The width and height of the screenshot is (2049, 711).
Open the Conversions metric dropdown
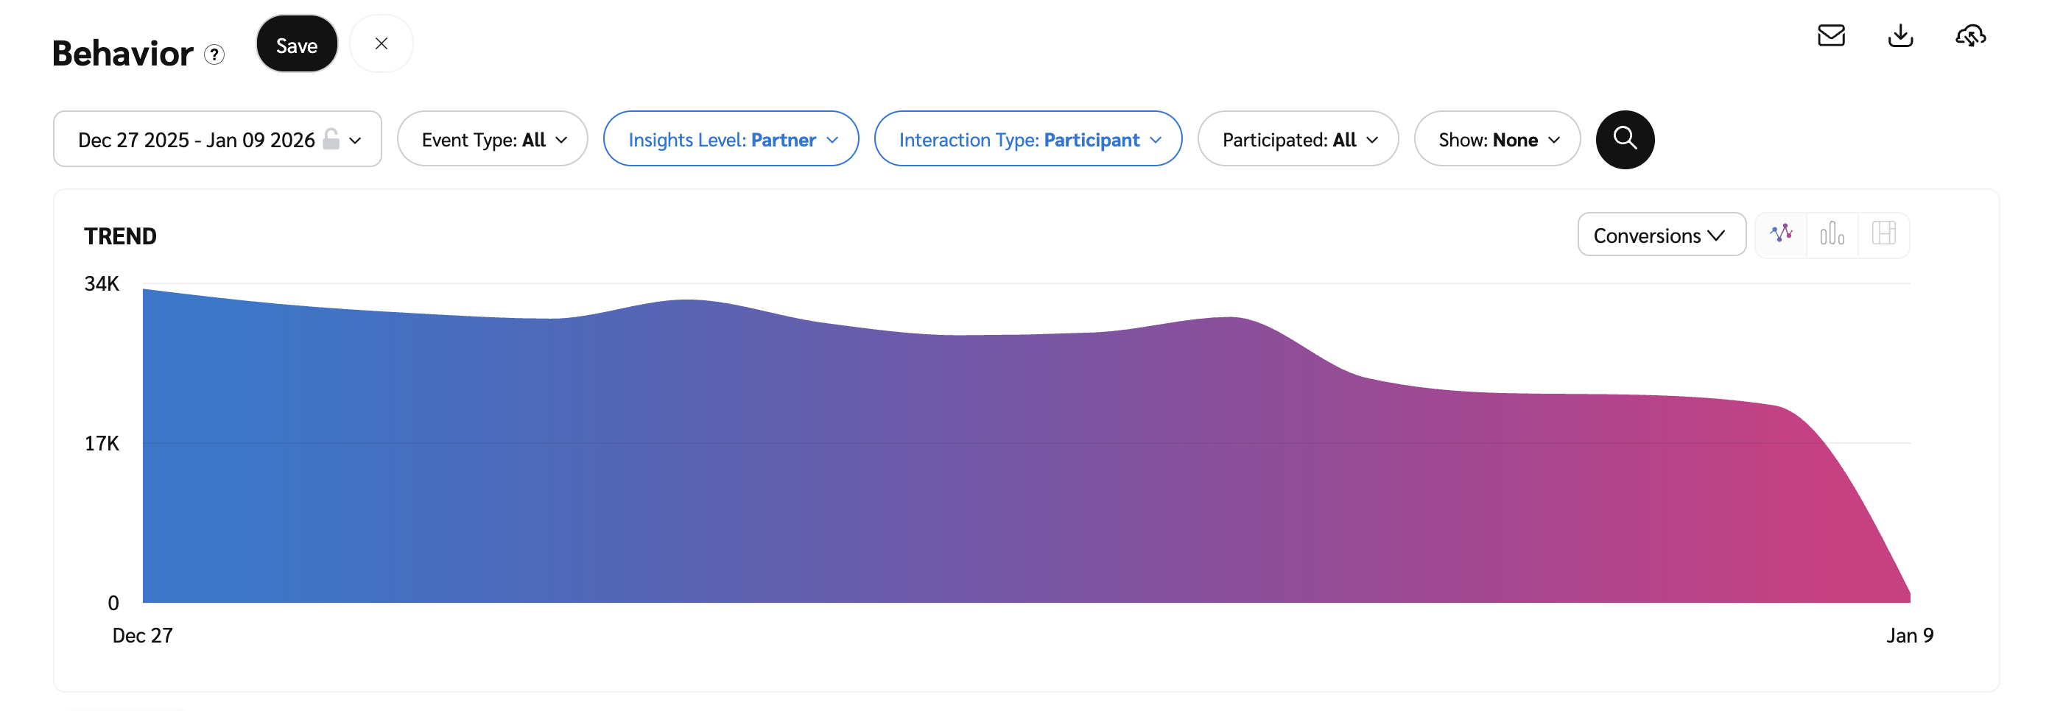(1661, 235)
